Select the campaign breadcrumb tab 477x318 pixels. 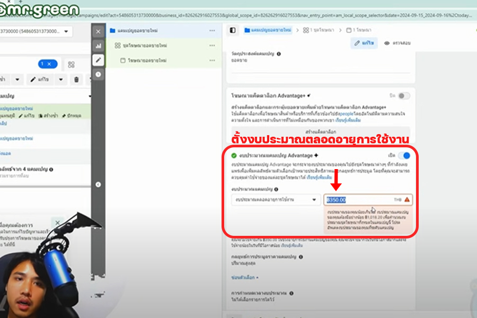tap(268, 30)
